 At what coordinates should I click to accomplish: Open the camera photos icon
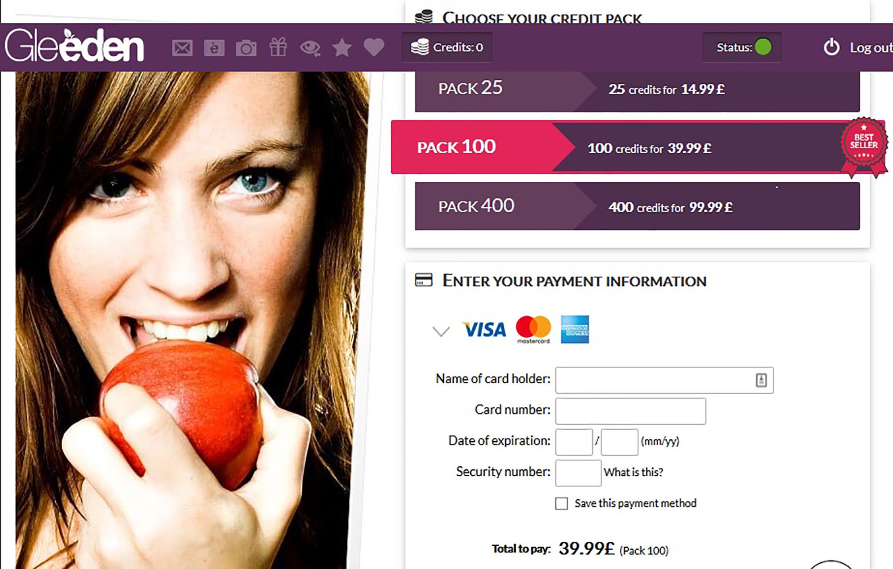246,48
